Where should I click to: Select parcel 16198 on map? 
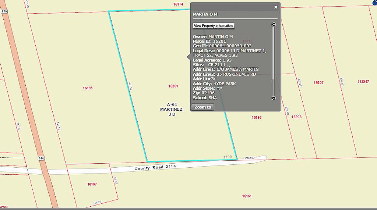257,117
